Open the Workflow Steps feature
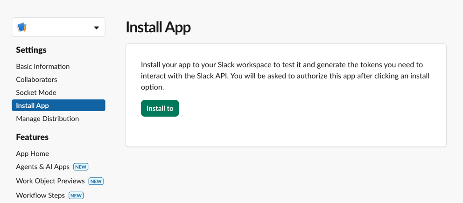The height and width of the screenshot is (203, 463). (40, 195)
